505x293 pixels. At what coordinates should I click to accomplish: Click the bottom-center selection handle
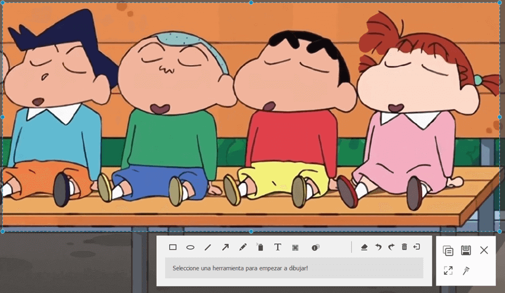(x=251, y=231)
